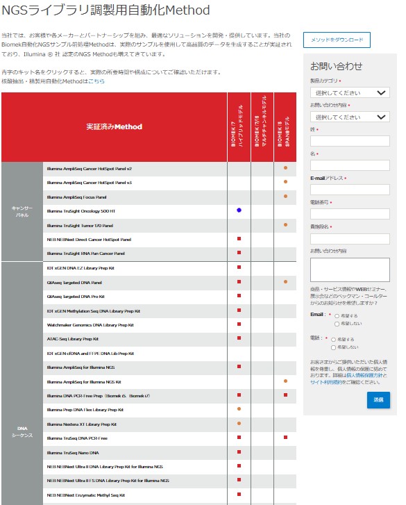Image resolution: width=406 pixels, height=505 pixels.
Task: Click the BIOMEK i5 SPAN8モデル column header
Action: pos(285,127)
